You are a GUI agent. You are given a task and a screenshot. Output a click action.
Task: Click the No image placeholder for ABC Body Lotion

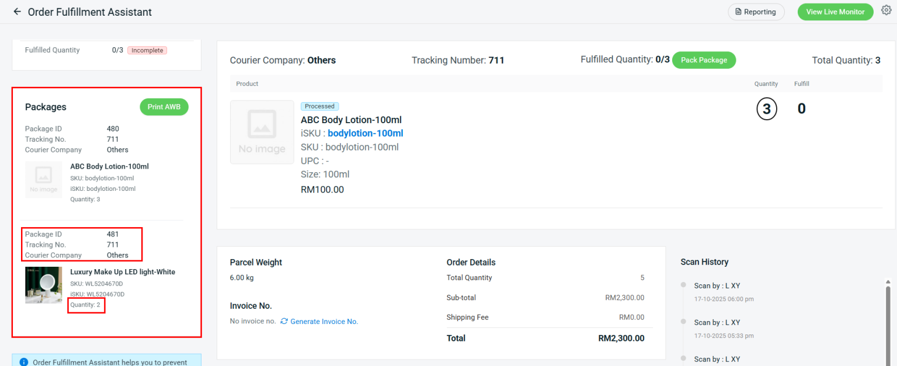262,132
